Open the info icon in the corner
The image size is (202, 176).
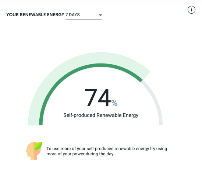coord(191,10)
